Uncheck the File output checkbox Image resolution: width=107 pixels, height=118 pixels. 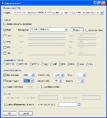pyautogui.click(x=5, y=30)
